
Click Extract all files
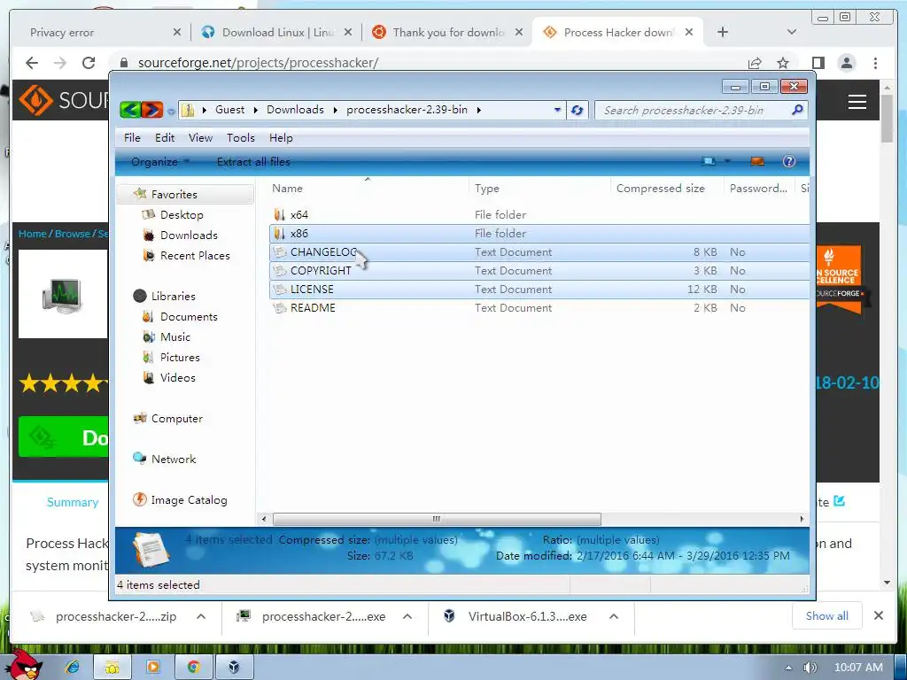click(253, 162)
